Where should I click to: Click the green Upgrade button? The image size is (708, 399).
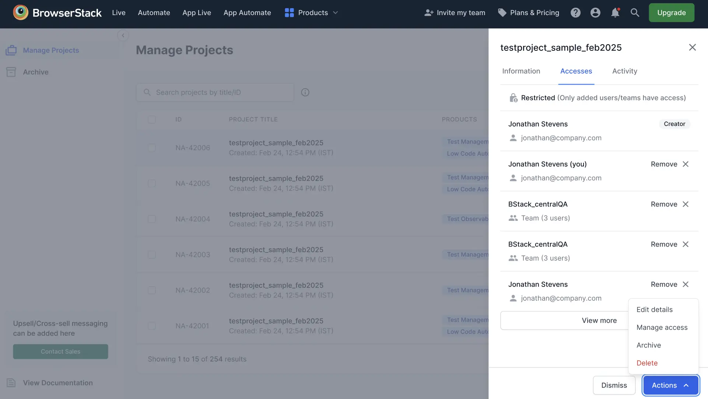click(x=671, y=13)
